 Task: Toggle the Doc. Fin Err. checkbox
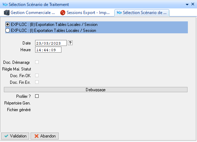37,82
